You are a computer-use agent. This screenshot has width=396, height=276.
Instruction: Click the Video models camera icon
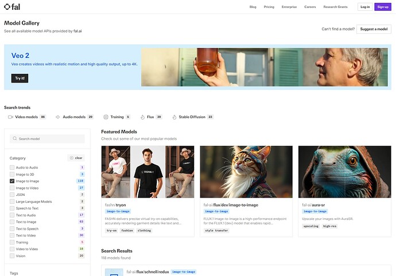pos(10,117)
